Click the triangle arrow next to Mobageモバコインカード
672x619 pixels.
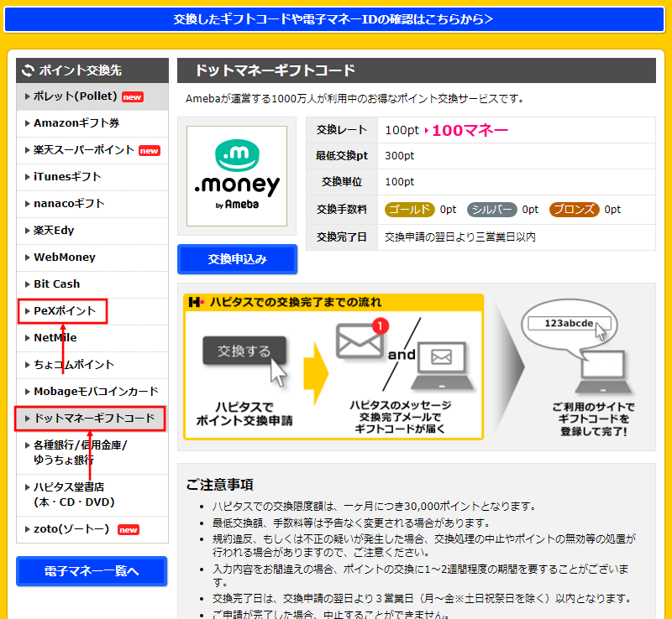(x=28, y=392)
